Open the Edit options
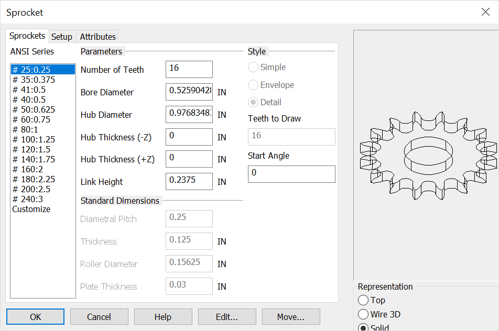The width and height of the screenshot is (499, 331). [226, 316]
